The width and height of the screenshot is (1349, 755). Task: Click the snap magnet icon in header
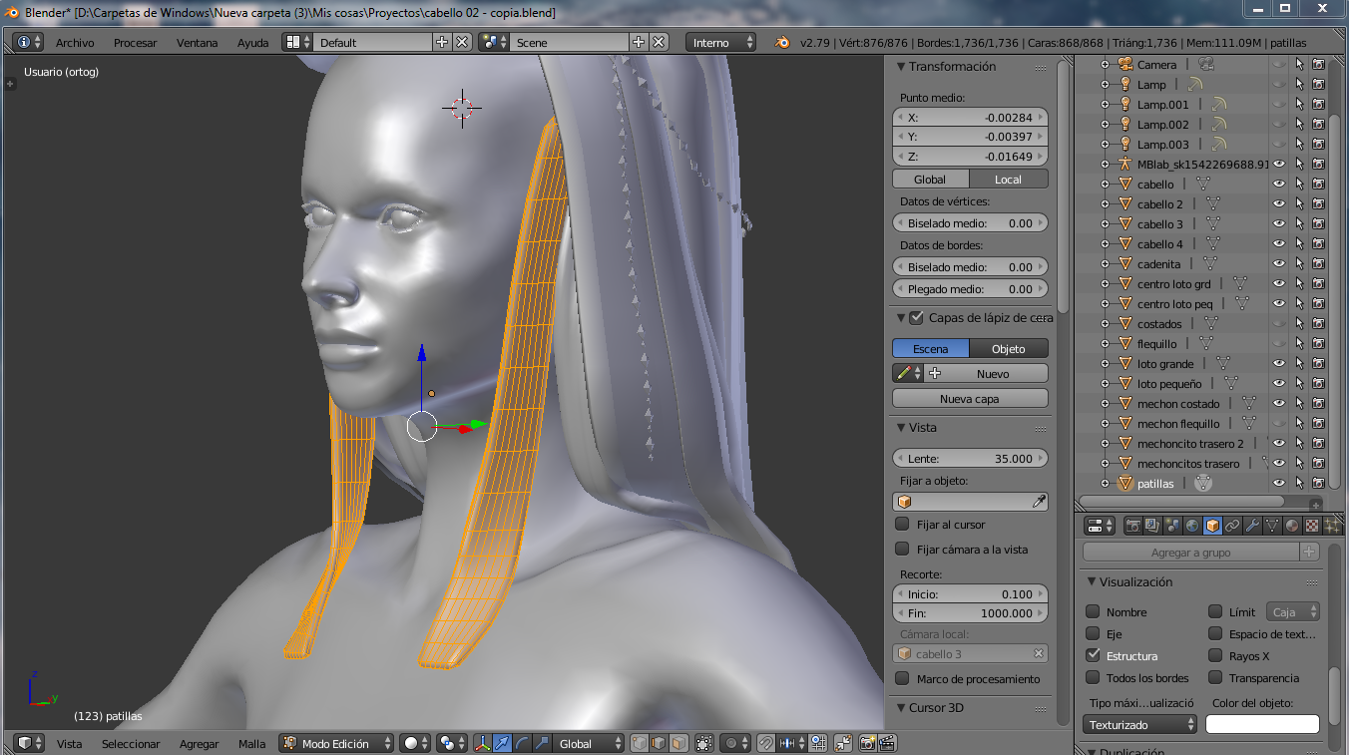[765, 743]
